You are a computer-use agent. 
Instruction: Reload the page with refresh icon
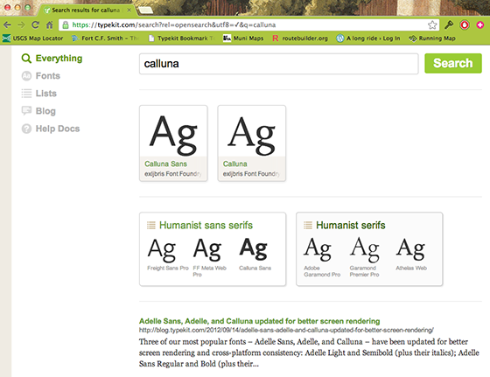35,24
